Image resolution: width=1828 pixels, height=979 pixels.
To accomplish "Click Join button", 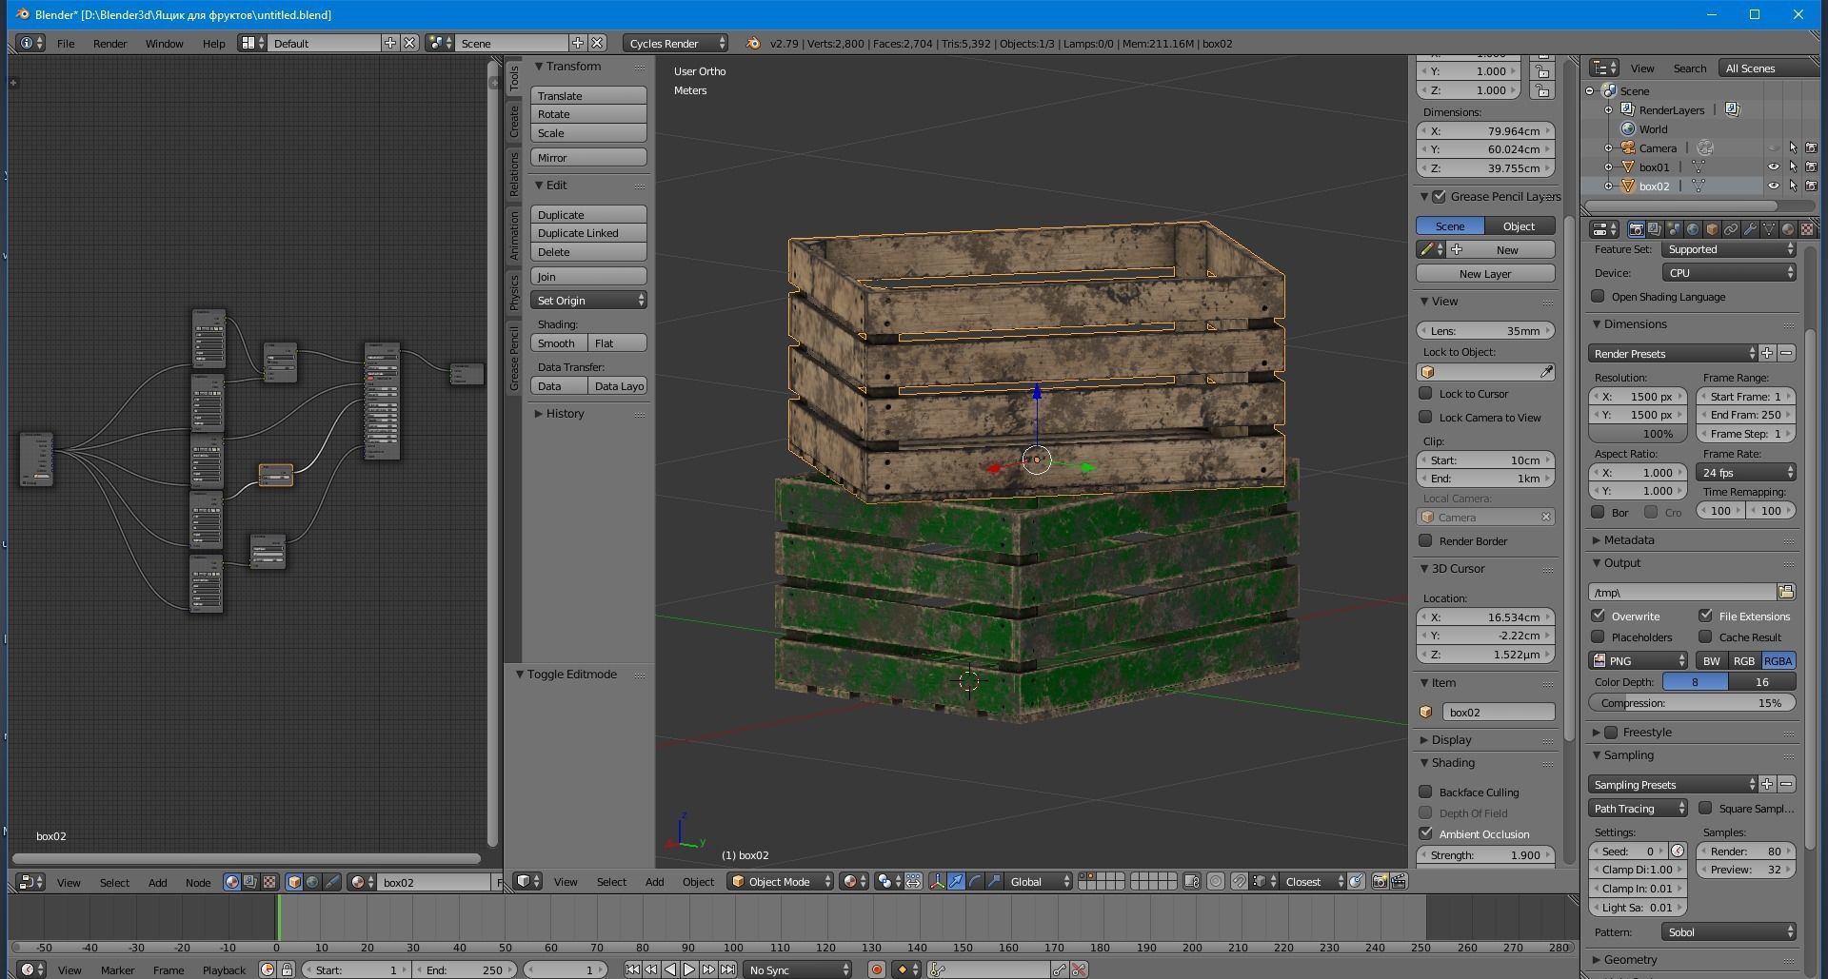I will click(588, 277).
